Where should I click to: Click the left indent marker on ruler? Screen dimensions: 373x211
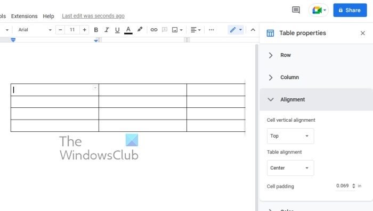tap(13, 40)
